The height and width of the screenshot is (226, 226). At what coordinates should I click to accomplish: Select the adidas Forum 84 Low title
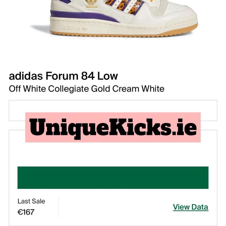click(63, 76)
